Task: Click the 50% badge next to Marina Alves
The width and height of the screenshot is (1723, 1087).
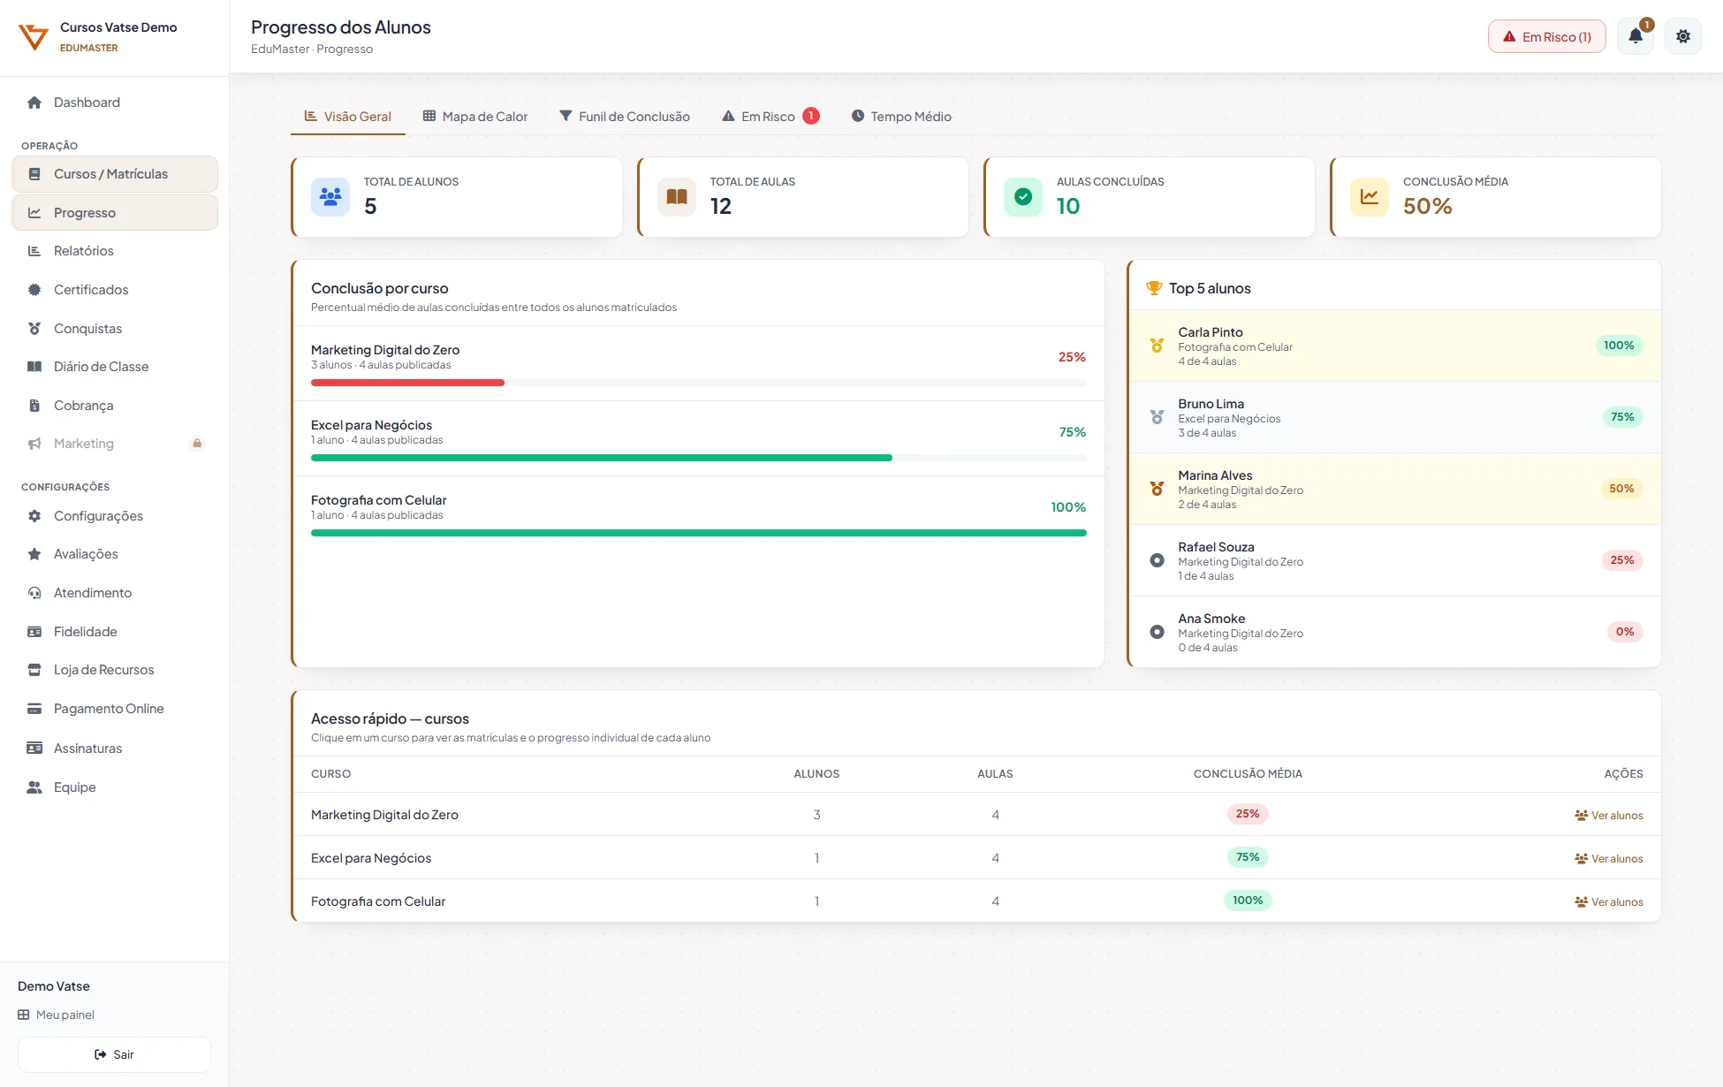Action: tap(1621, 489)
